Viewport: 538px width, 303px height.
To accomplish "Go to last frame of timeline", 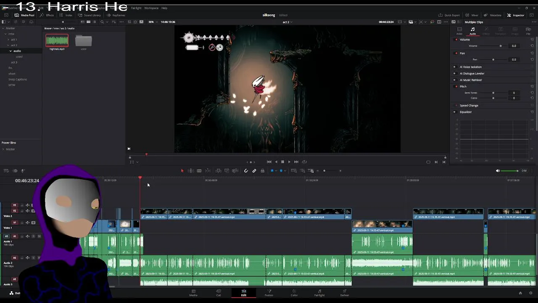I will point(296,162).
